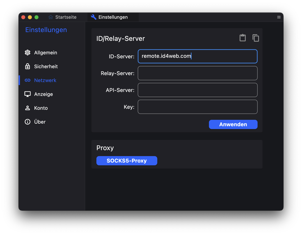Click the Über info icon

click(x=27, y=122)
